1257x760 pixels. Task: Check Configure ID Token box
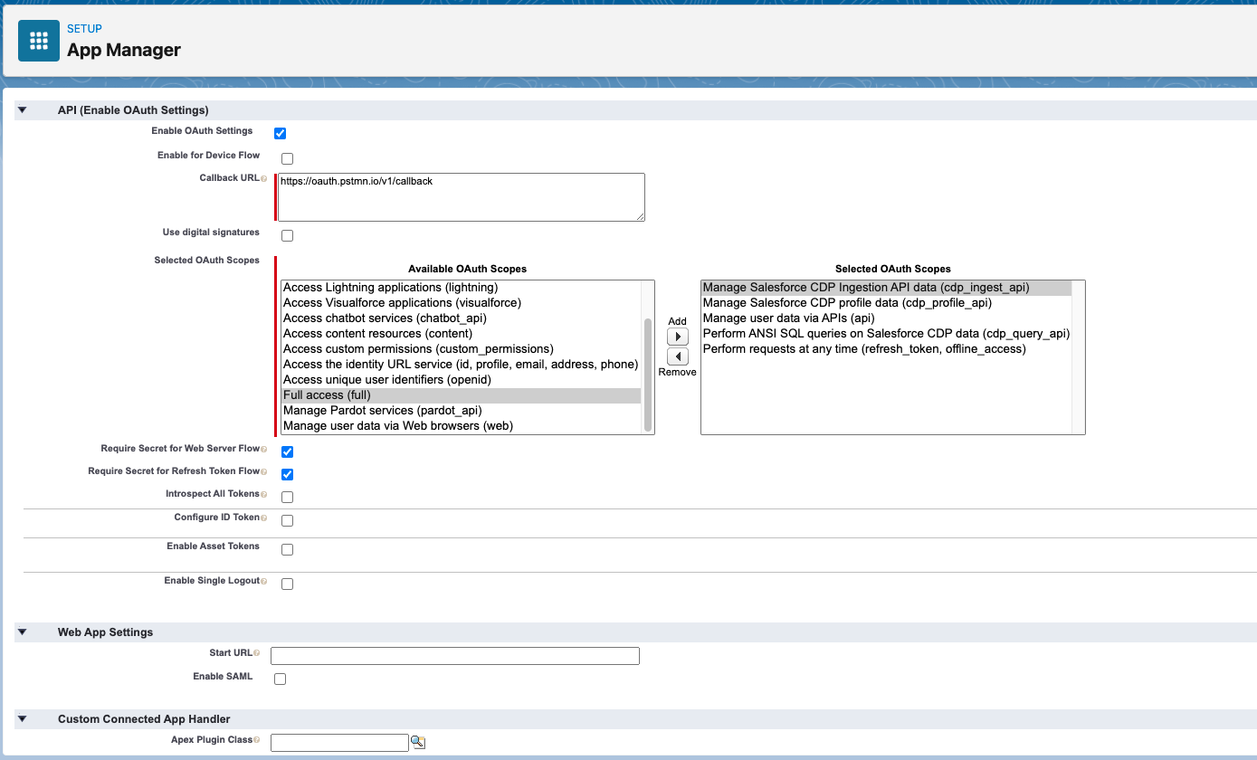pyautogui.click(x=287, y=520)
